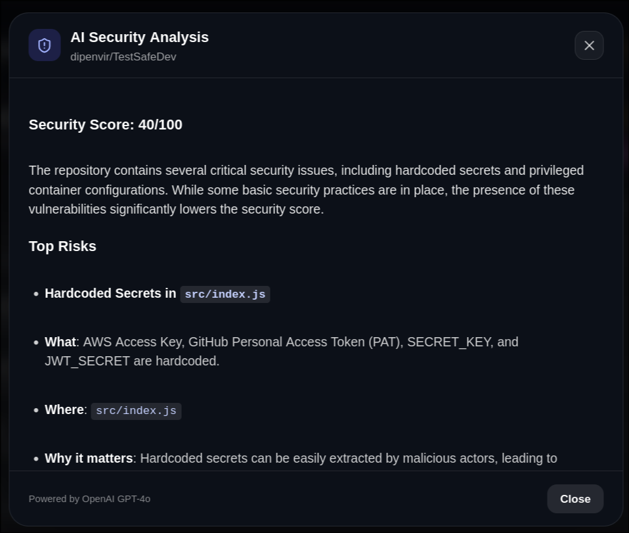The width and height of the screenshot is (629, 533).
Task: Click the dipenvir/TestSafeDev repository name
Action: pos(123,57)
